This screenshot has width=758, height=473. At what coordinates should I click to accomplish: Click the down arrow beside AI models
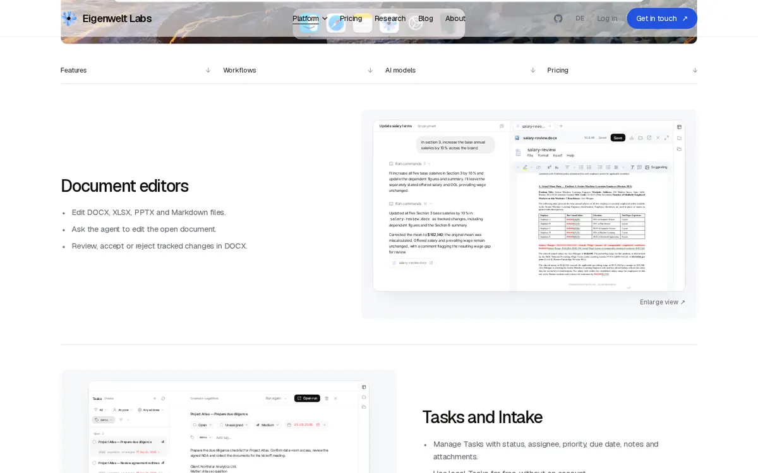[532, 70]
